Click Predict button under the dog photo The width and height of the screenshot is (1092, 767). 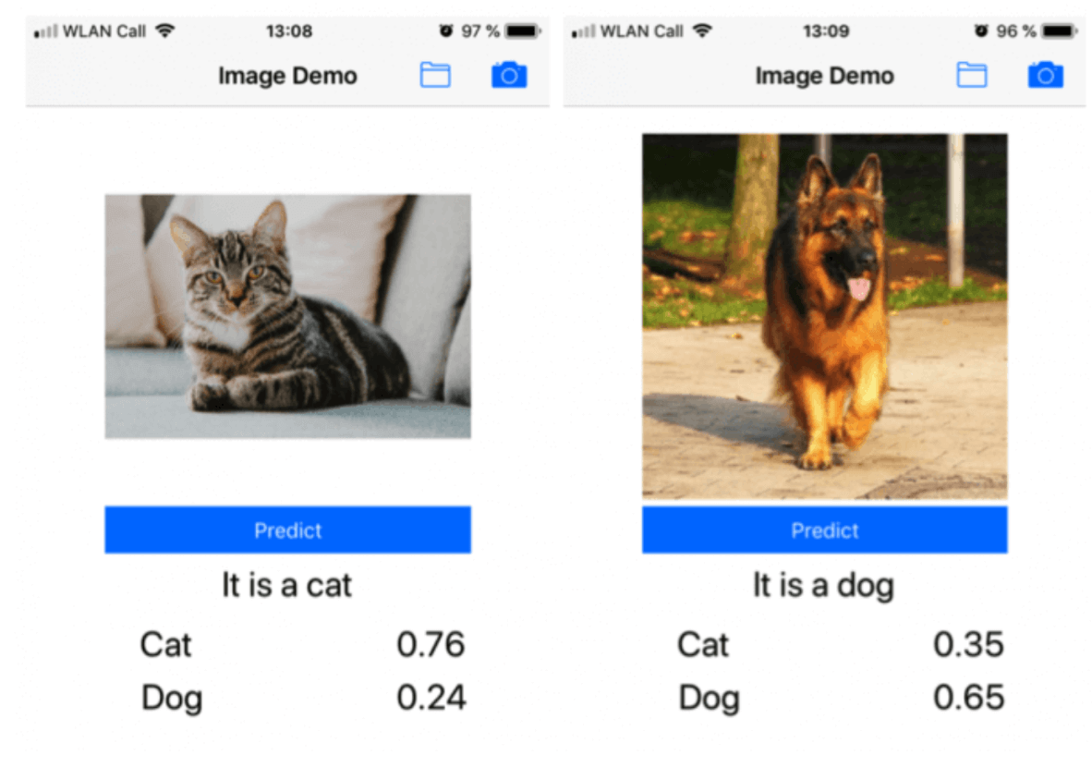[825, 530]
